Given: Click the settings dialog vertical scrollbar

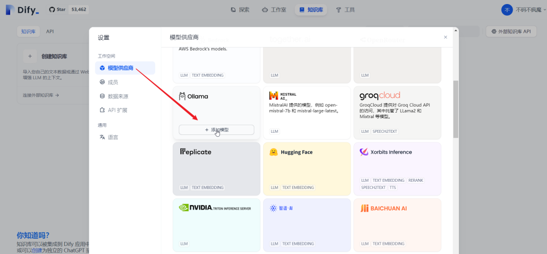Looking at the screenshot, I should coord(456,109).
